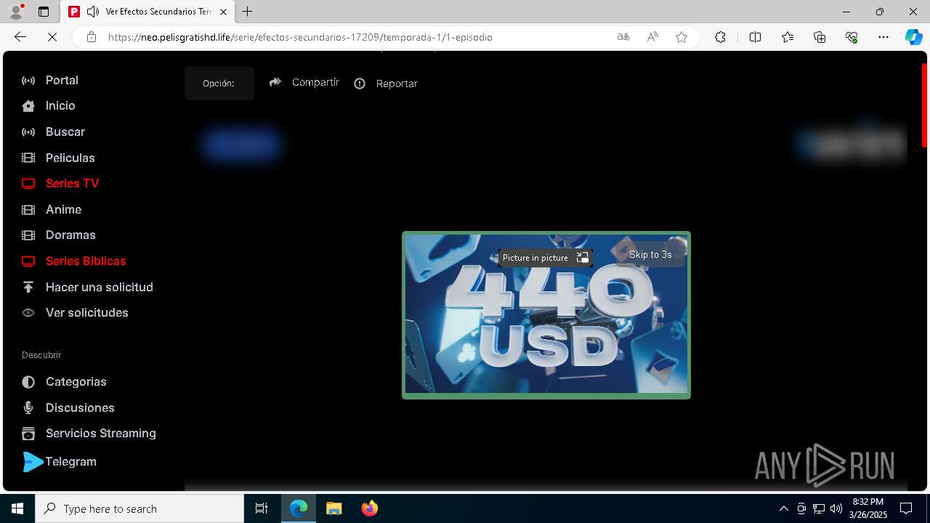Image resolution: width=930 pixels, height=523 pixels.
Task: Open a new browser tab
Action: point(248,12)
